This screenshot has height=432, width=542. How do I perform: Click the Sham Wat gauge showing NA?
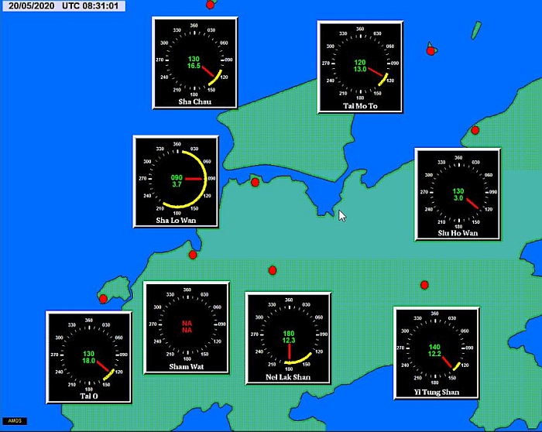[187, 327]
